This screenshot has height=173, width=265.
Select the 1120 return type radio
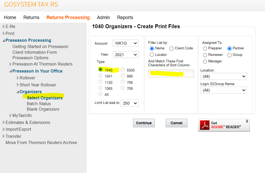pyautogui.click(x=100, y=81)
